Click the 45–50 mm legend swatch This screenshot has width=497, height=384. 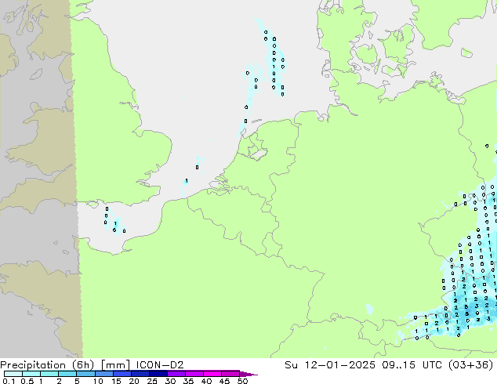(x=230, y=374)
